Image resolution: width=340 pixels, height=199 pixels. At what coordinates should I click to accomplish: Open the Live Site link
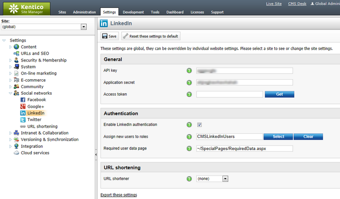coord(274,4)
